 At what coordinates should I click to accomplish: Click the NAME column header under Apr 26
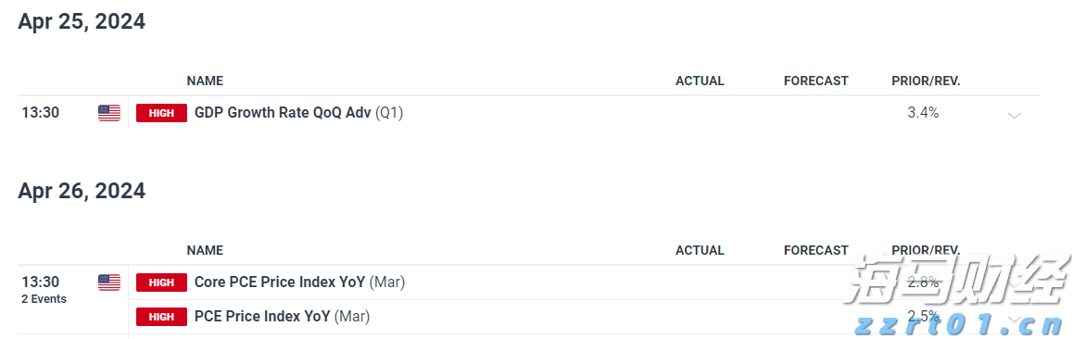205,250
